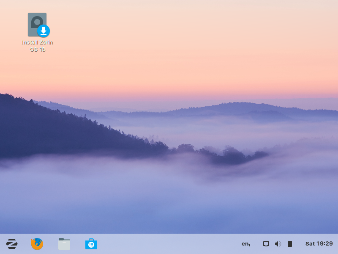Open the Software store icon
This screenshot has width=338, height=254.
(91, 244)
